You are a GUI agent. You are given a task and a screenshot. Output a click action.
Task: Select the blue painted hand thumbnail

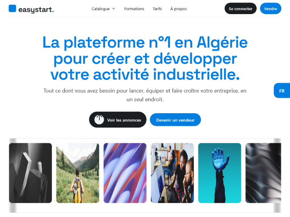click(220, 173)
